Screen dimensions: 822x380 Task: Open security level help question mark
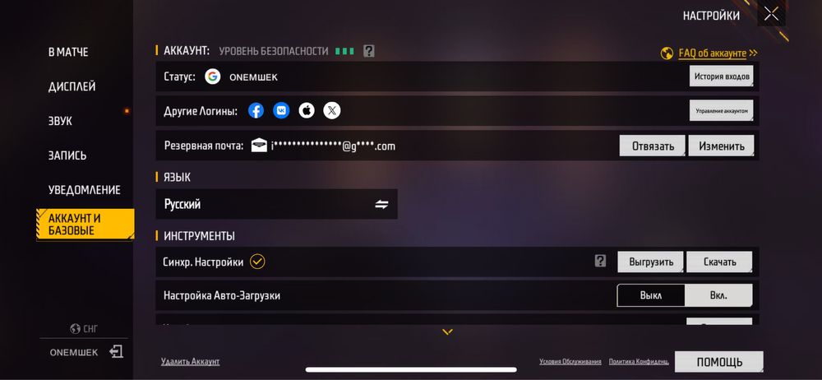[369, 51]
